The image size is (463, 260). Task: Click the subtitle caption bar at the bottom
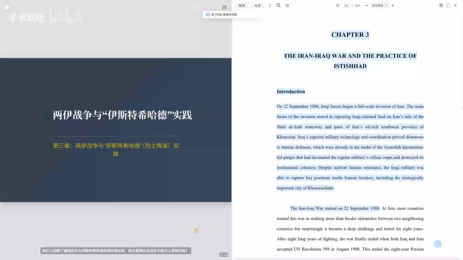point(115,251)
